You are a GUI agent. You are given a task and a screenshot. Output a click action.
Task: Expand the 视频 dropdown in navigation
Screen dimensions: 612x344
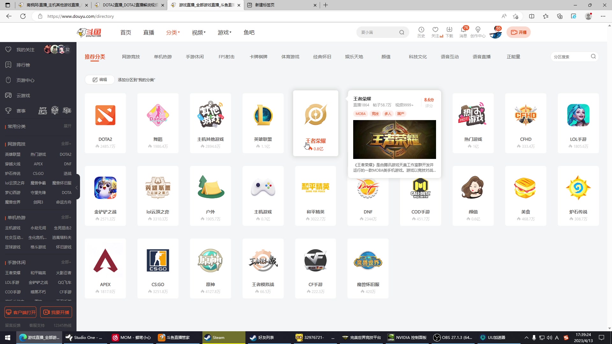pyautogui.click(x=199, y=32)
